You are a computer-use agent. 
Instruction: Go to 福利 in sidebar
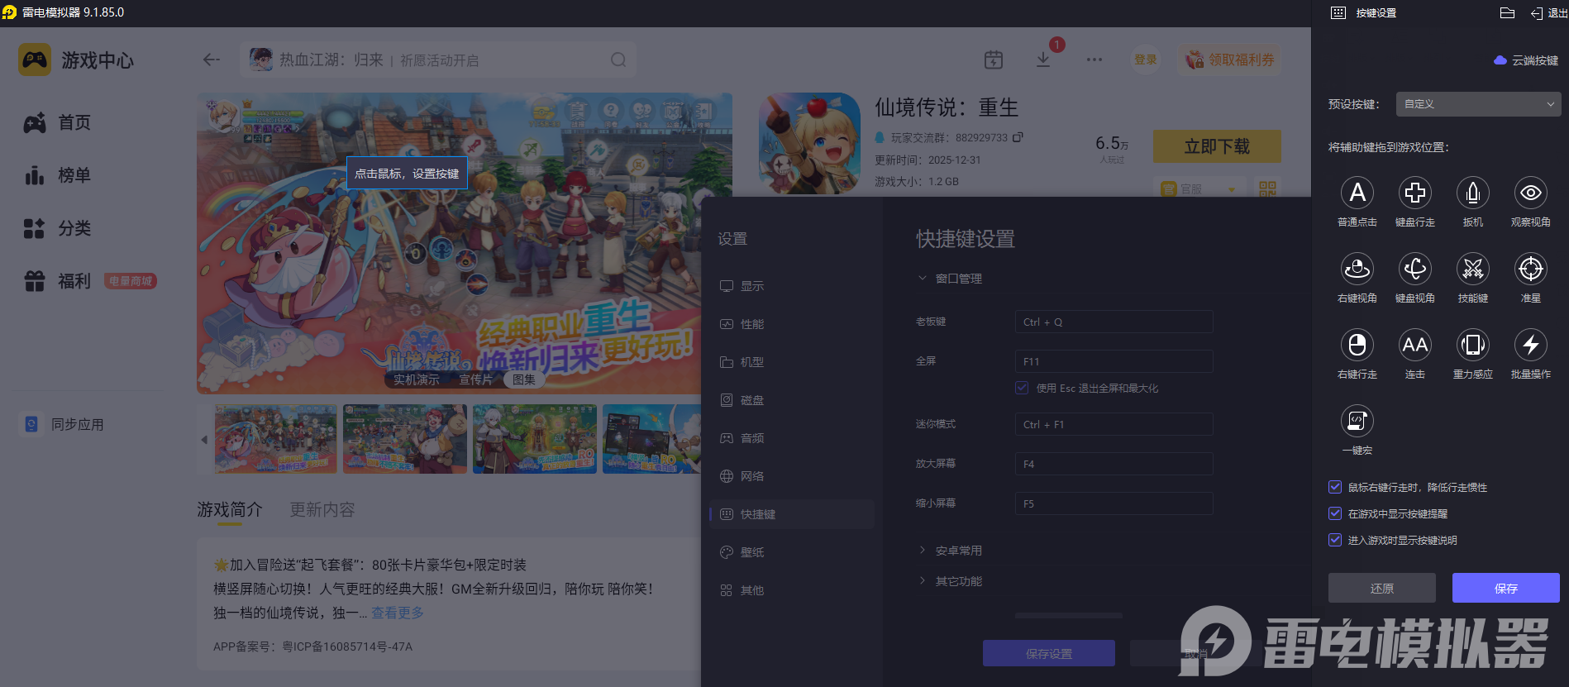coord(58,281)
